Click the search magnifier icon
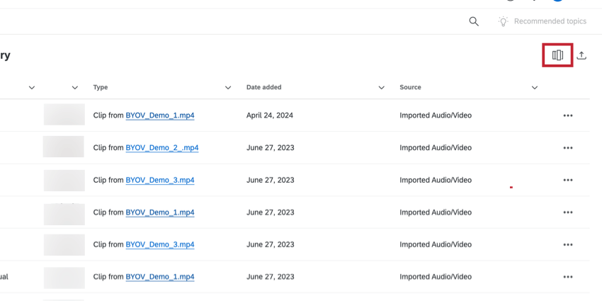Image resolution: width=602 pixels, height=301 pixels. (x=474, y=21)
